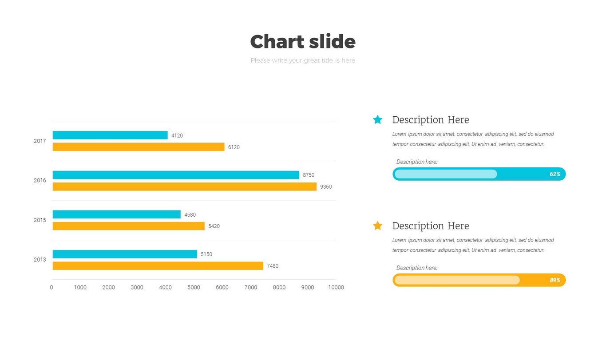This screenshot has height=341, width=606.
Task: Click the 10000 value on the horizontal axis
Action: point(336,287)
